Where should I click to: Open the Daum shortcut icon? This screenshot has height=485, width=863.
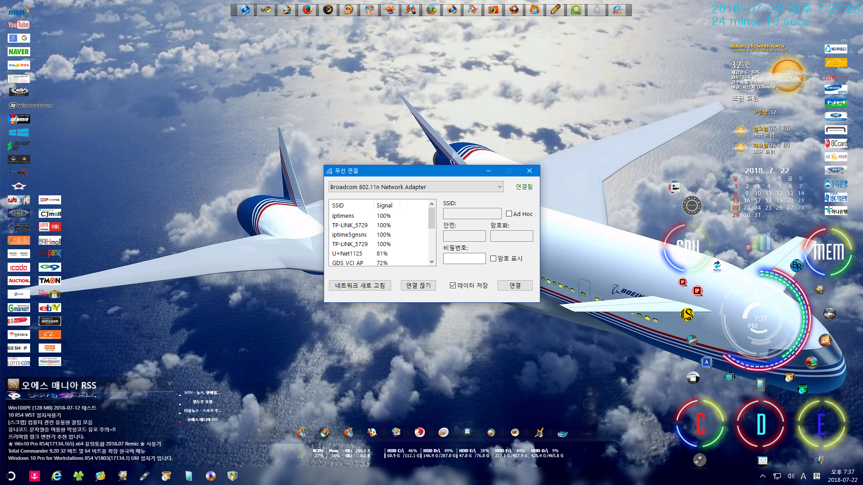click(18, 65)
